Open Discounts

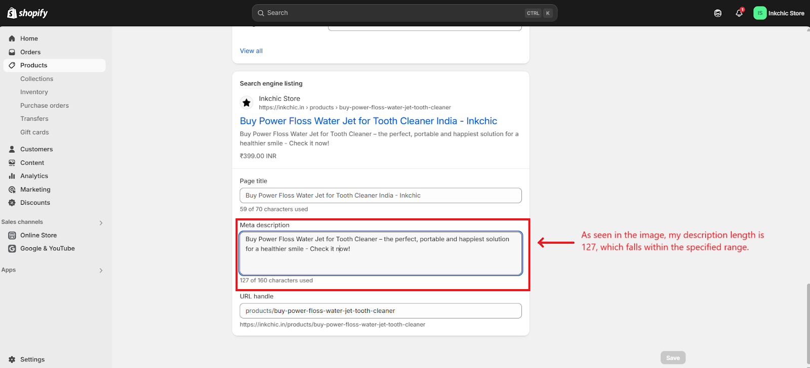point(35,203)
